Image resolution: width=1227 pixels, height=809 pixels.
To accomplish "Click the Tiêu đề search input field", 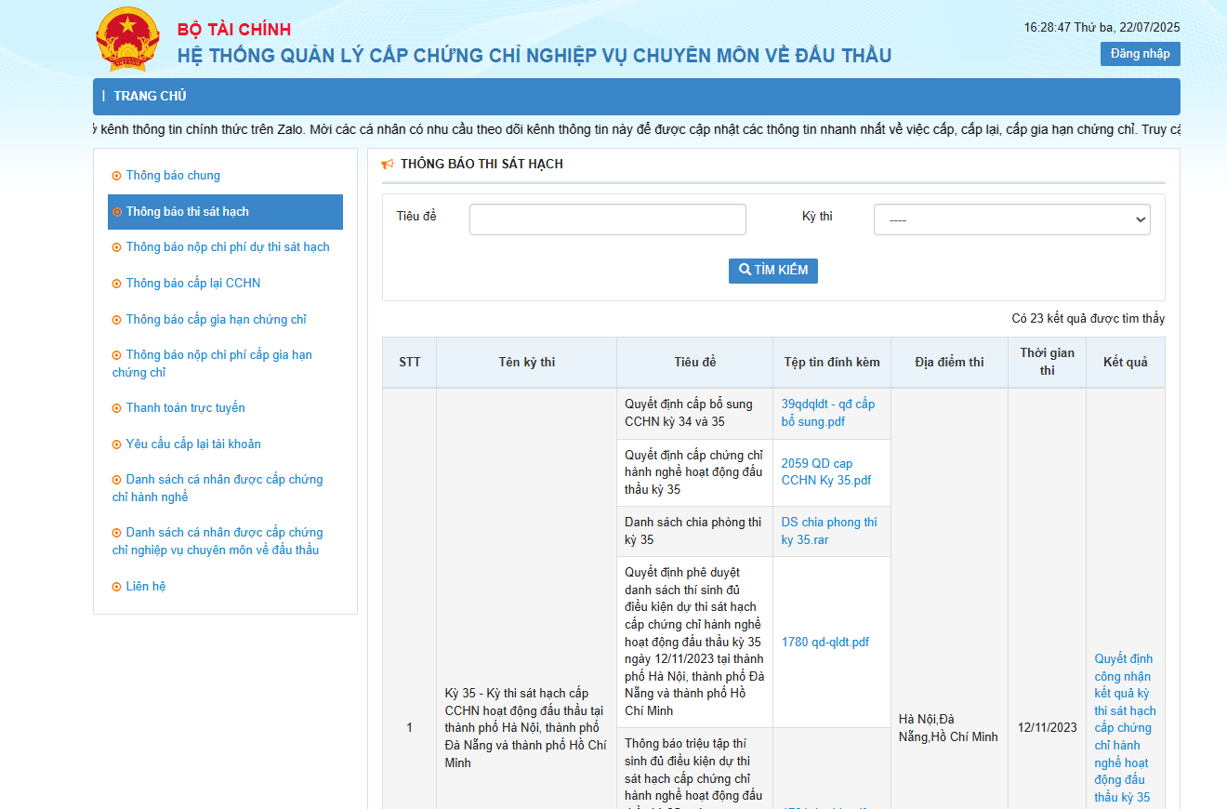I will (x=607, y=219).
